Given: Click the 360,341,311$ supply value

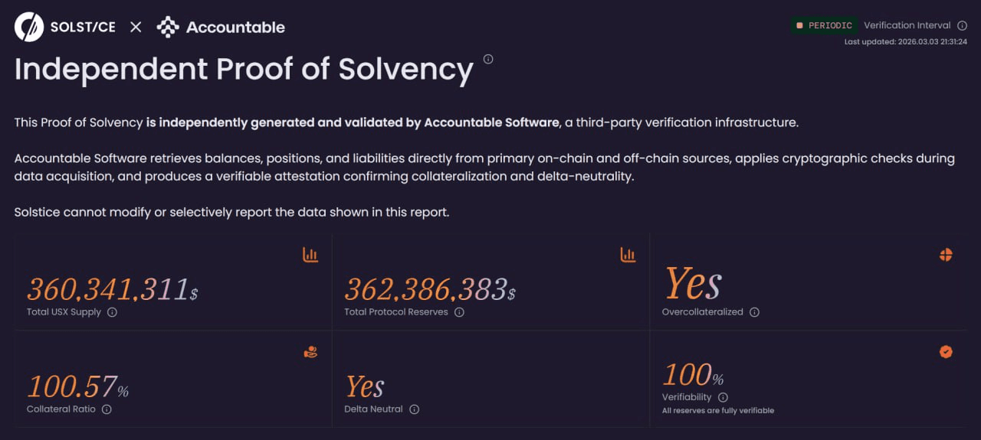Looking at the screenshot, I should 113,289.
